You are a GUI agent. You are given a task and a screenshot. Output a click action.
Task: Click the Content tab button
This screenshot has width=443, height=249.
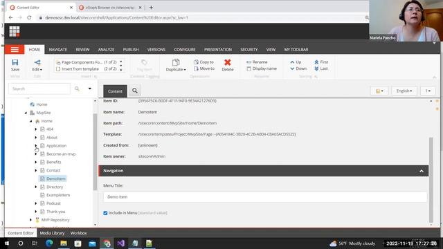(x=115, y=91)
